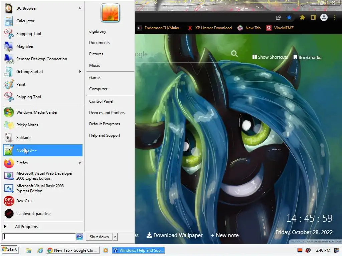Open the Sticky Notes icon
The height and width of the screenshot is (256, 342).
pyautogui.click(x=9, y=125)
